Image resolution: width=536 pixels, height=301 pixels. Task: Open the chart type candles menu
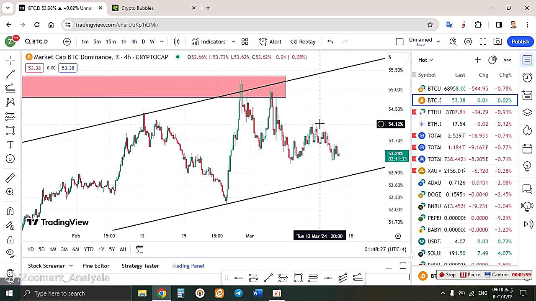point(177,41)
